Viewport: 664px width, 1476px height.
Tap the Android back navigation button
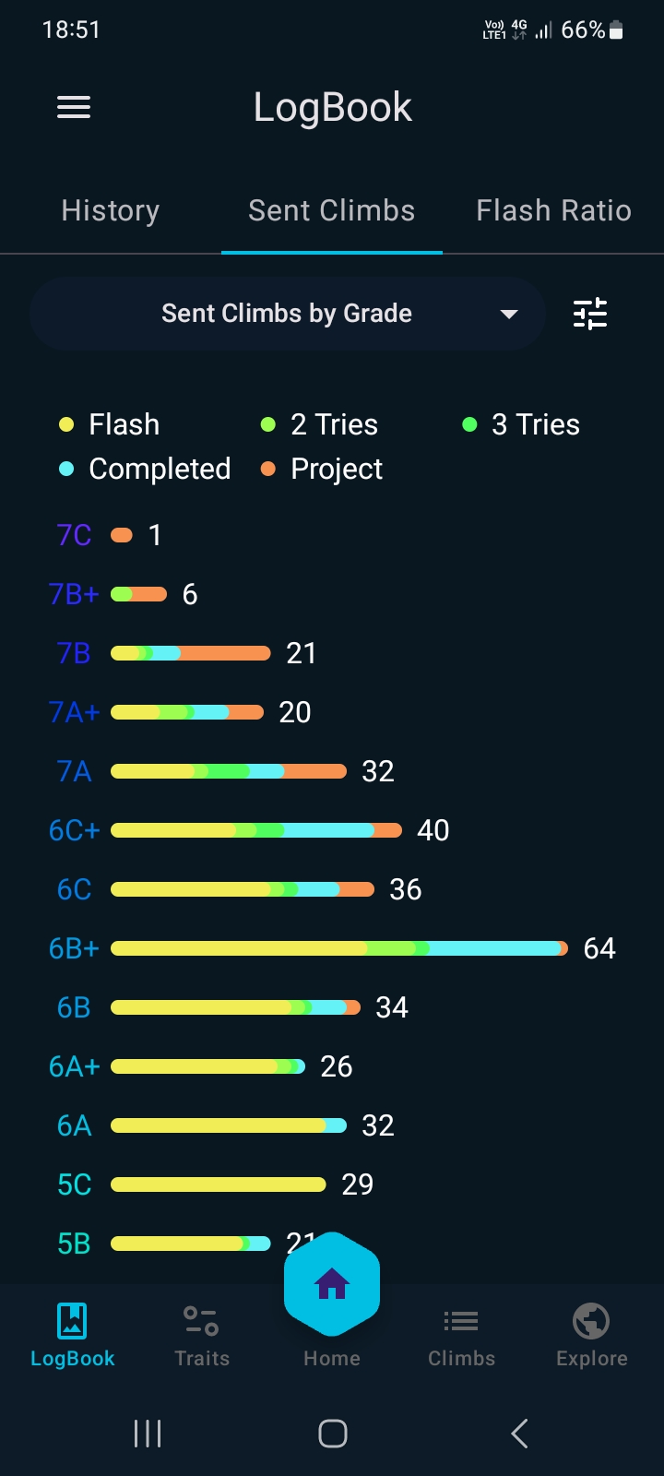519,1433
